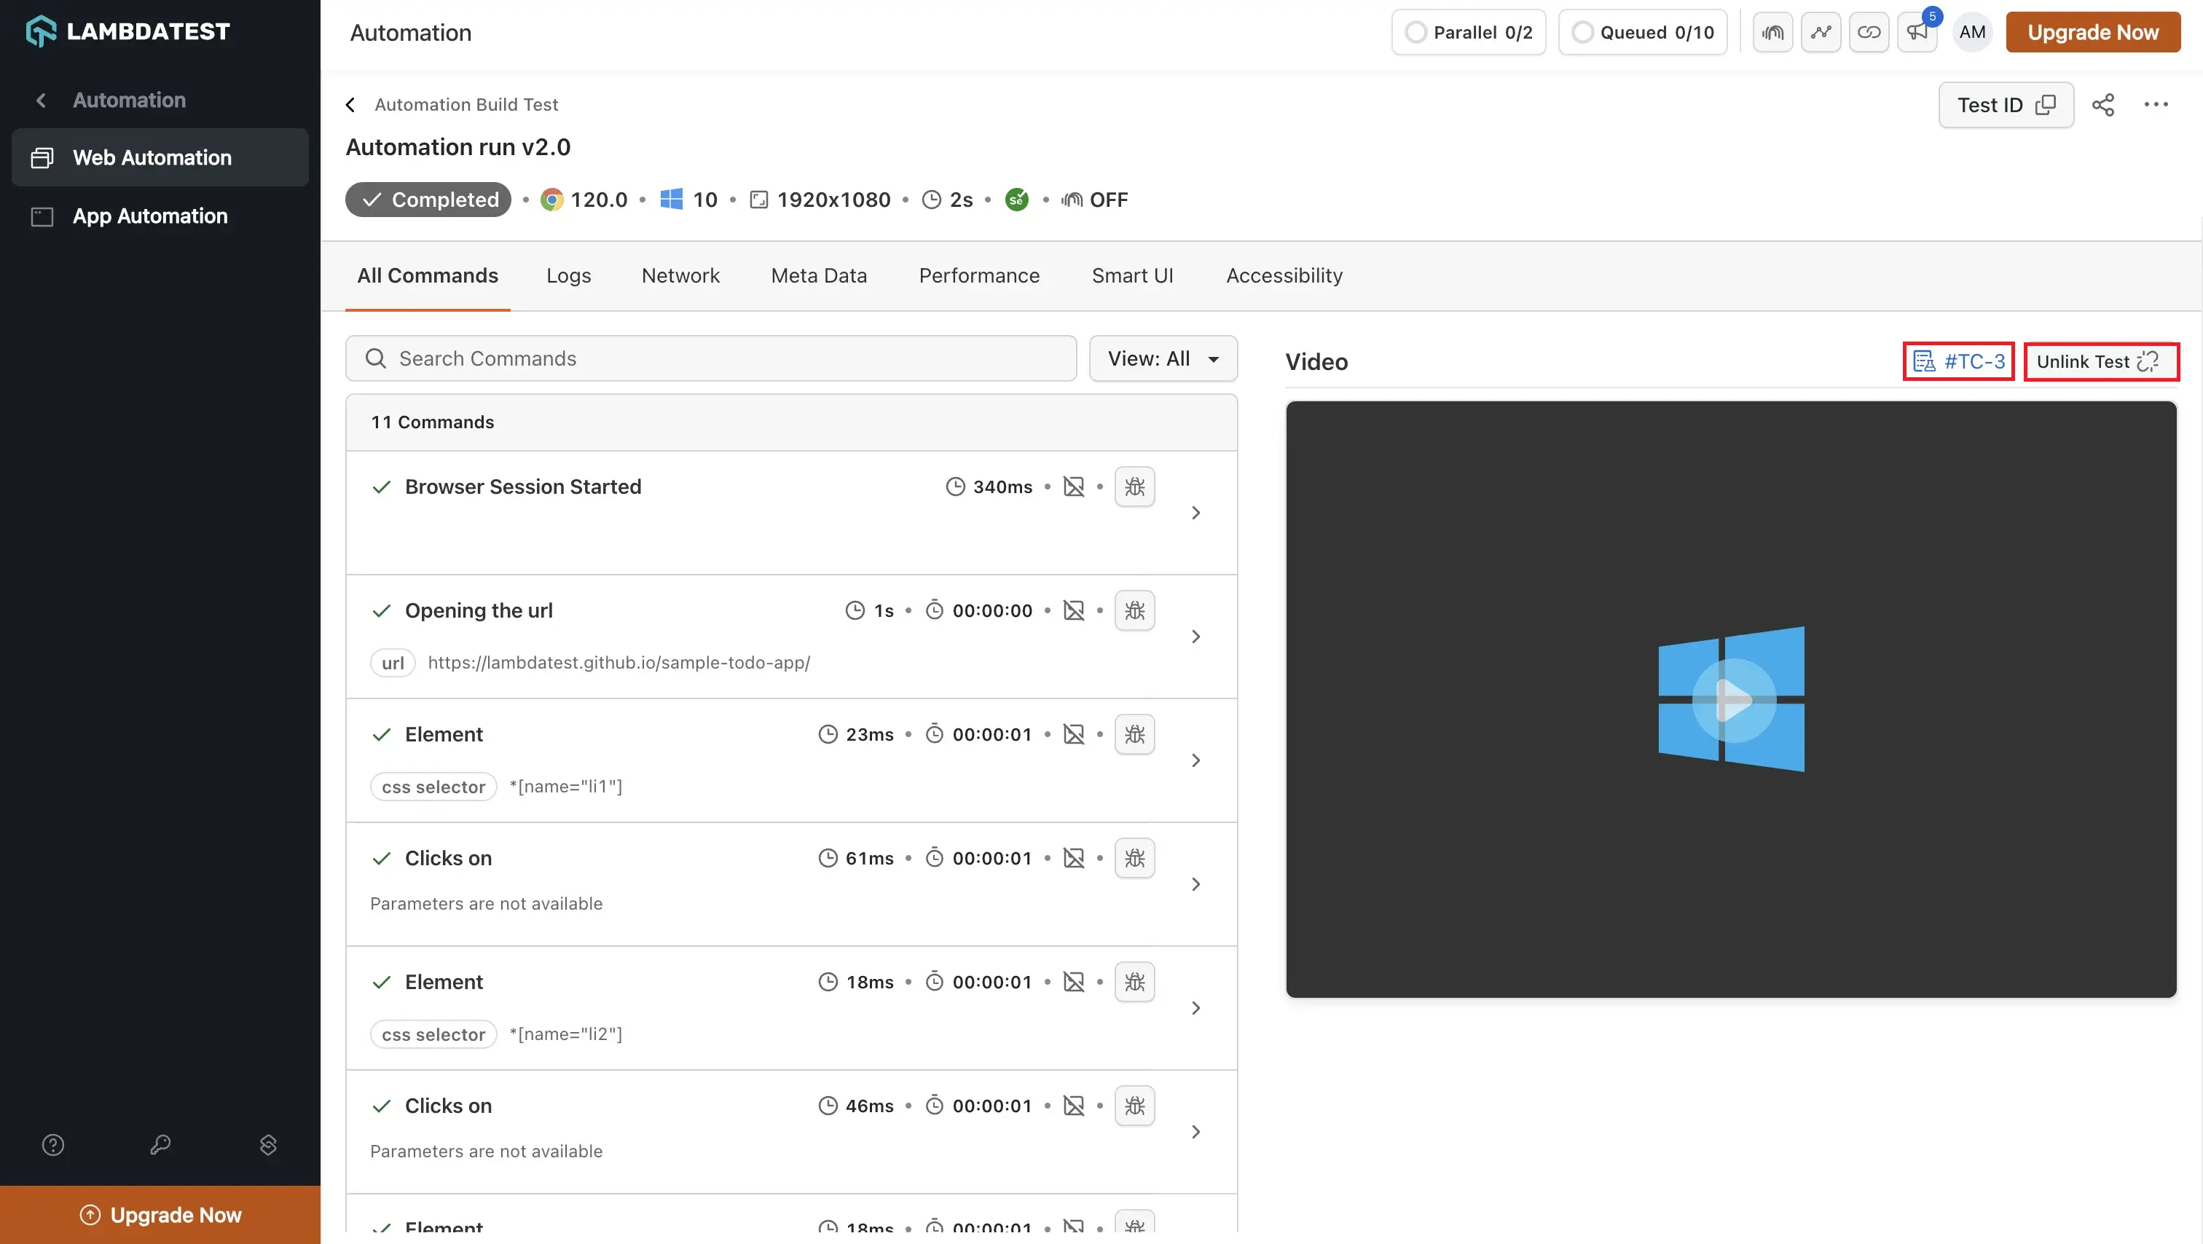This screenshot has height=1244, width=2203.
Task: Click the LambdaTest logo
Action: click(127, 31)
